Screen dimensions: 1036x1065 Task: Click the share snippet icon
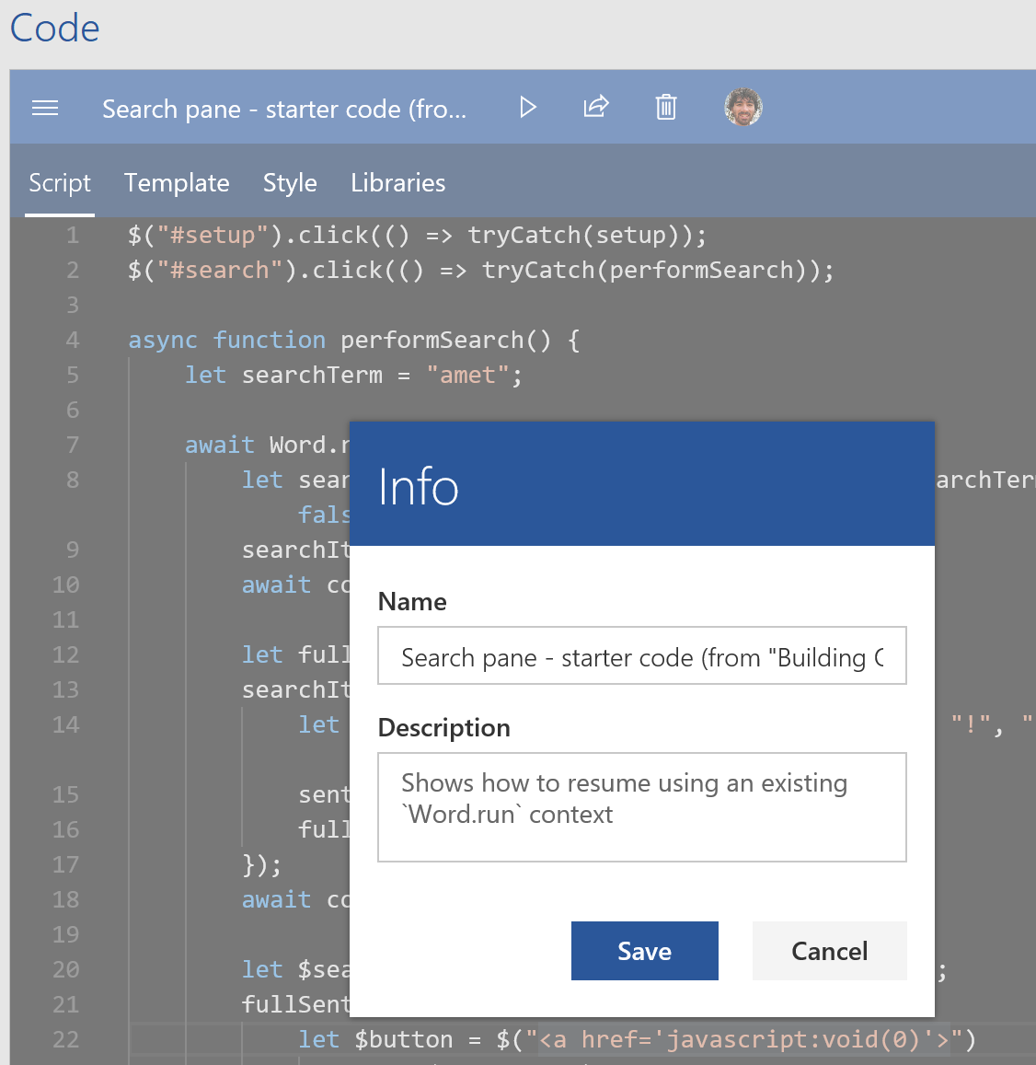(596, 108)
